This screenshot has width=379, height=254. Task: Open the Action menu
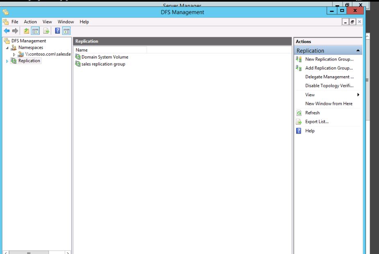(30, 22)
